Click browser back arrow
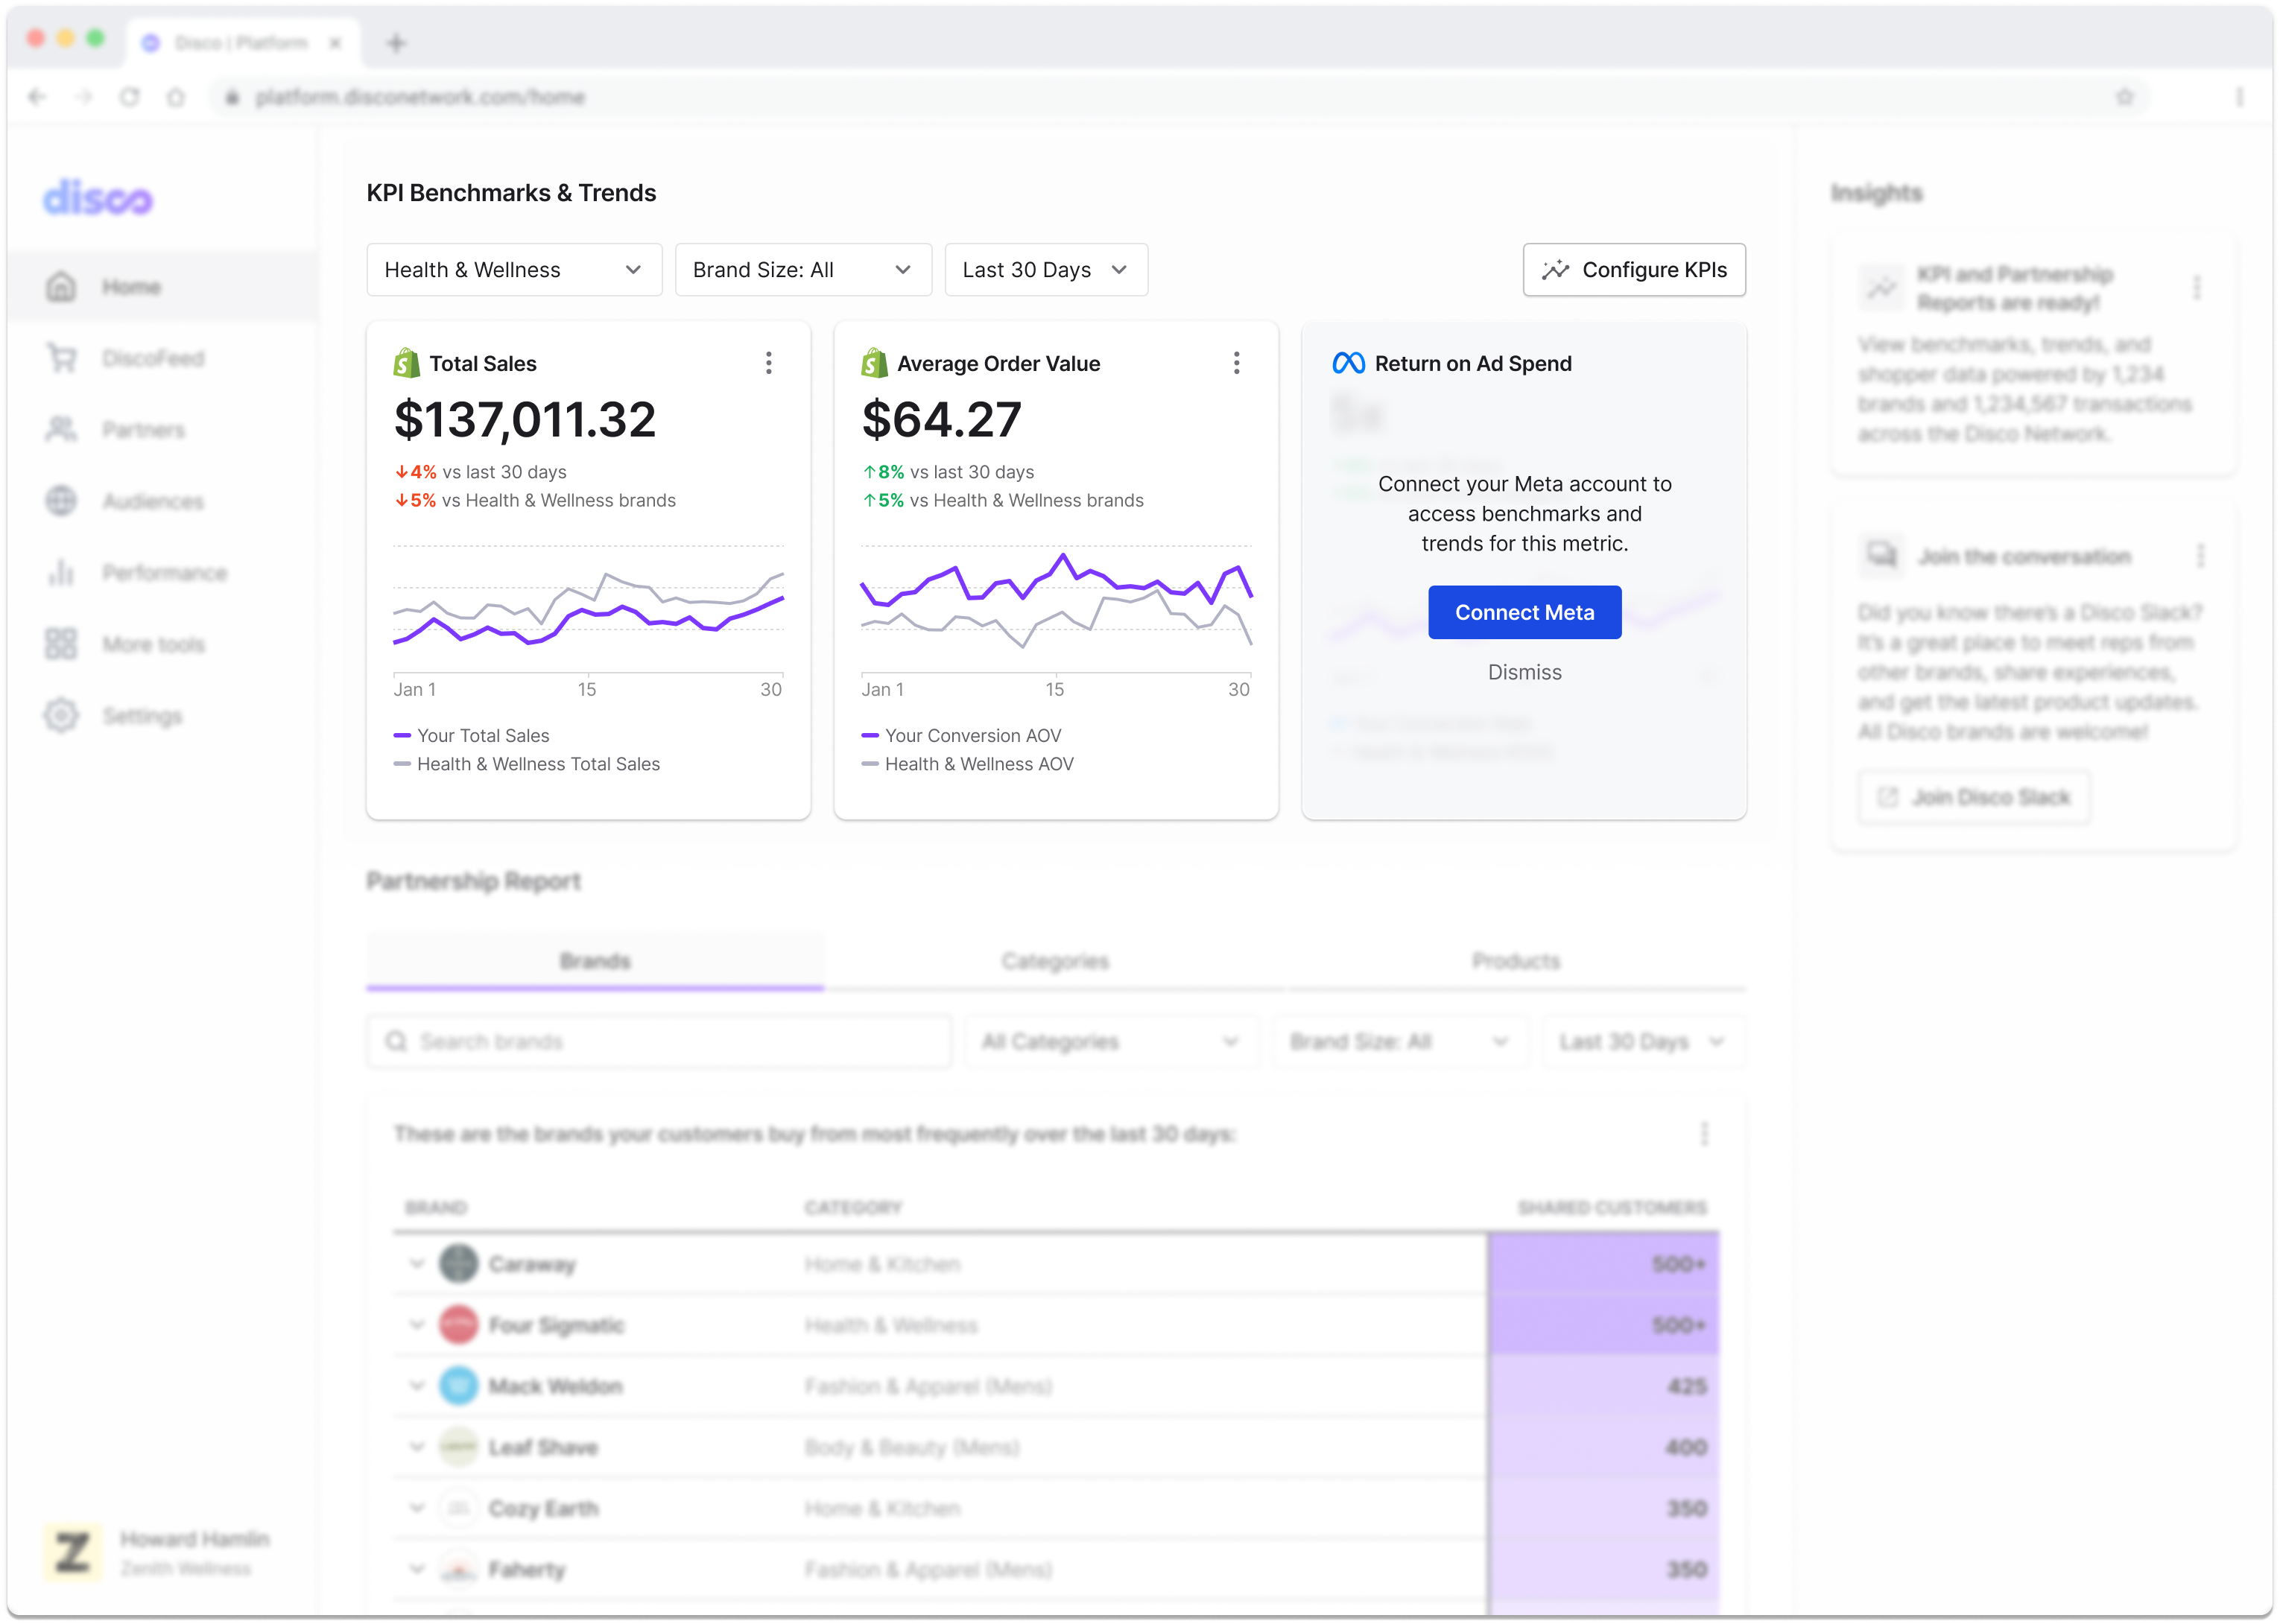This screenshot has width=2280, height=1624. pos(38,97)
